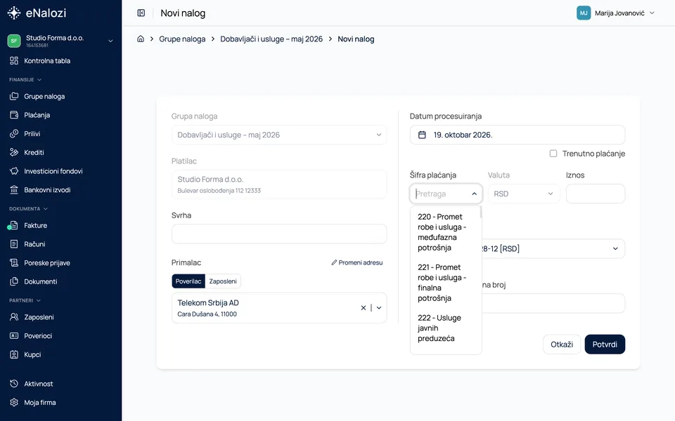Choose 222 - Usluge javnih preduzeća
The width and height of the screenshot is (675, 421).
coord(444,328)
